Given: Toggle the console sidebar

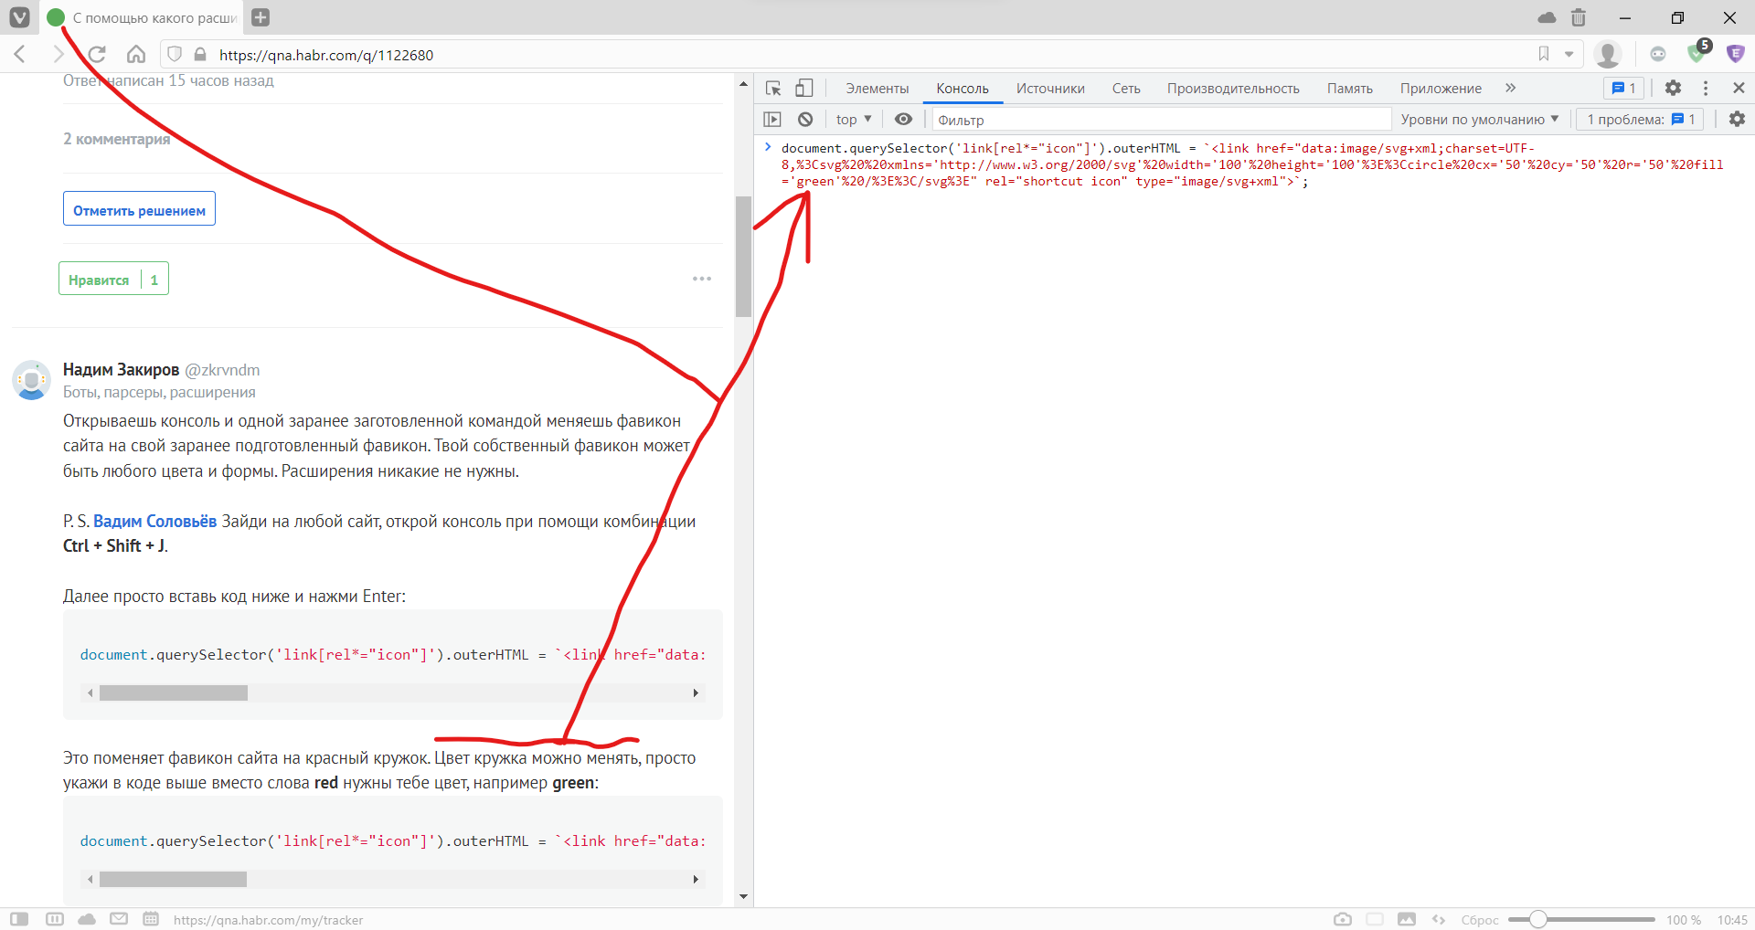Looking at the screenshot, I should (x=772, y=119).
